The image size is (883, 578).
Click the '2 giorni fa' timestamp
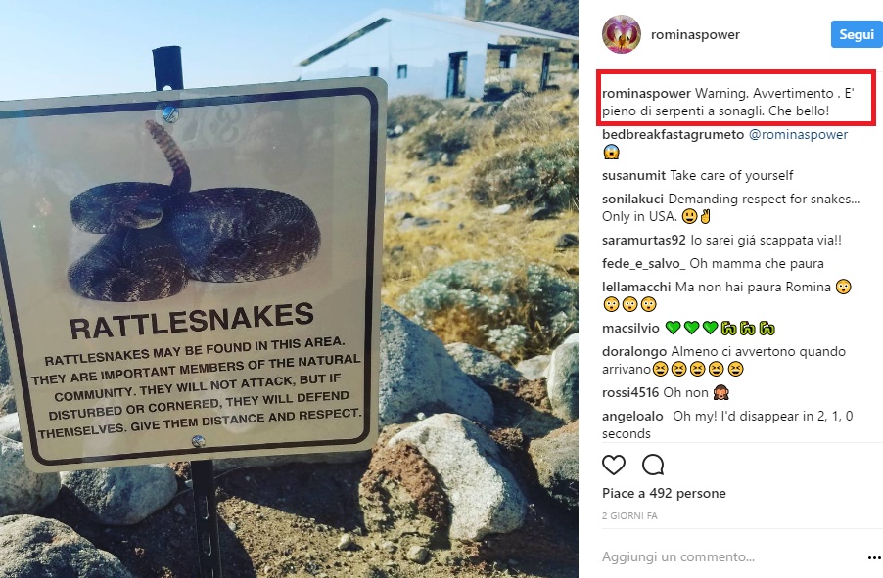click(629, 514)
